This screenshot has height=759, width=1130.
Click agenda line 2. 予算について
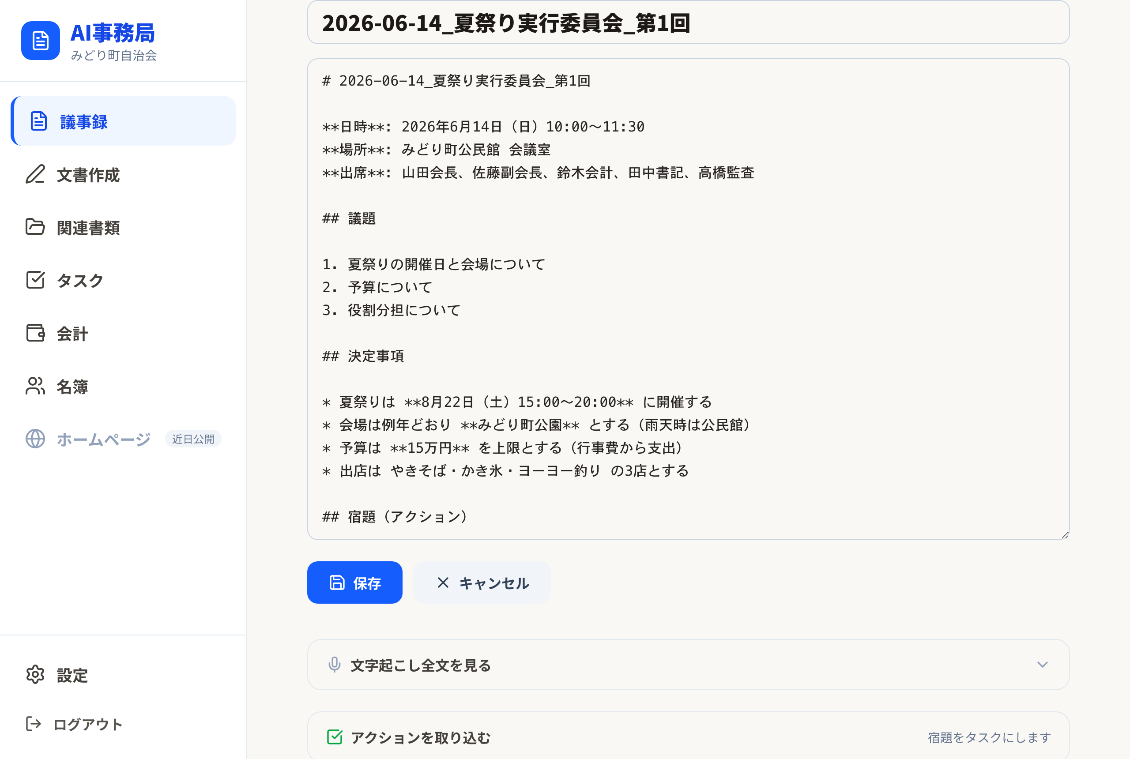point(377,287)
